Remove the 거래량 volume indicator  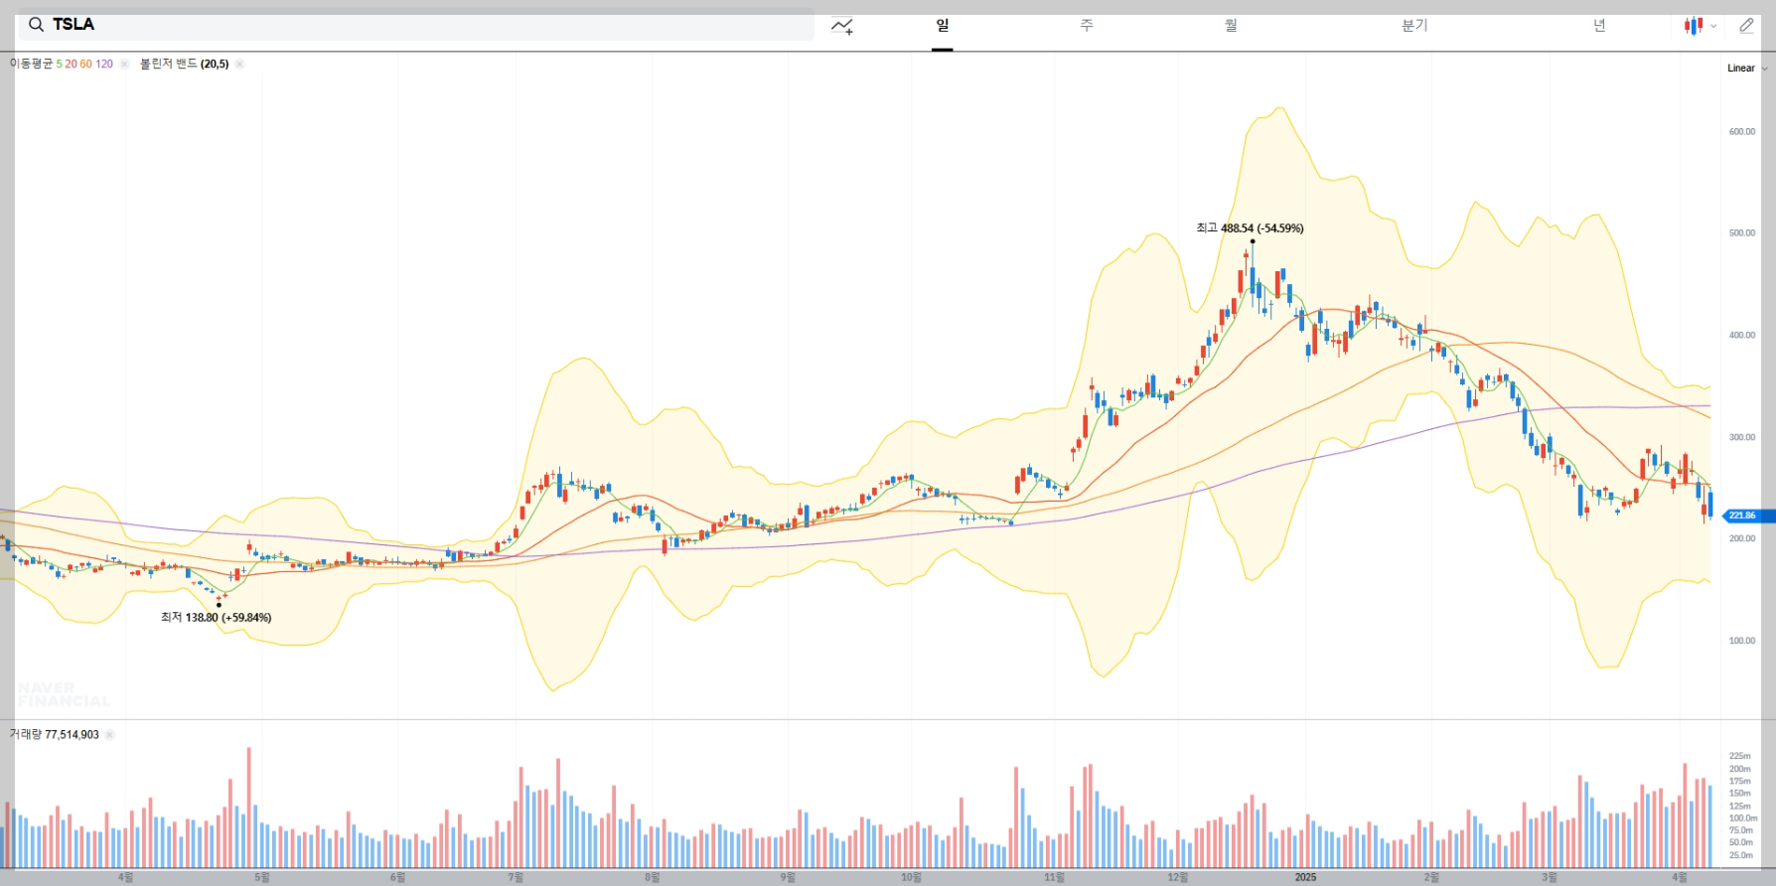(x=109, y=735)
